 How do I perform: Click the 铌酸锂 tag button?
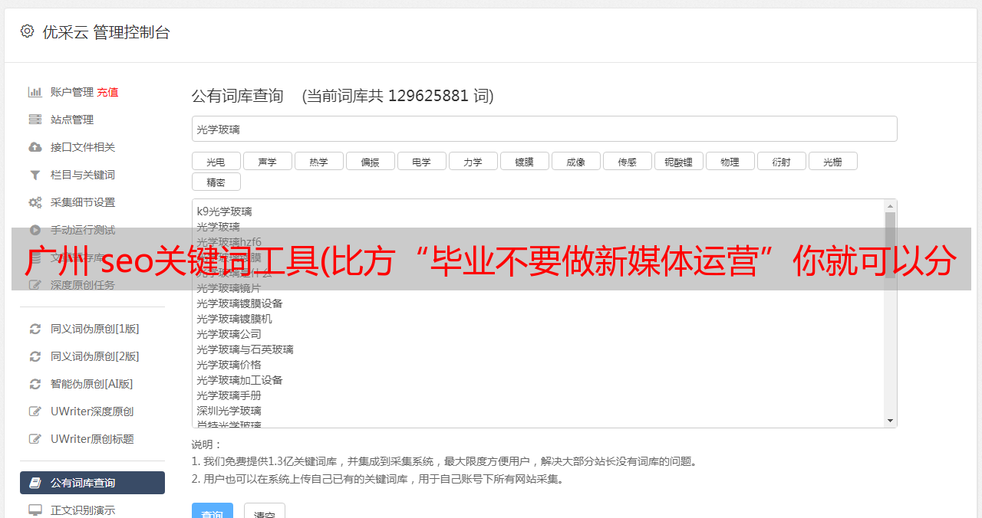(x=678, y=161)
